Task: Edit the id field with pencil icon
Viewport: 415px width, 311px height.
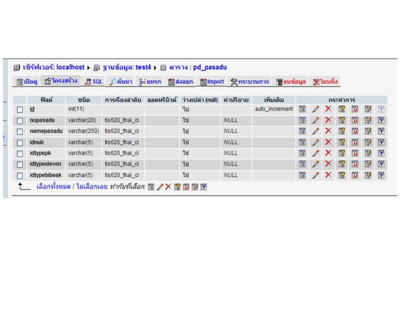Action: pos(315,109)
